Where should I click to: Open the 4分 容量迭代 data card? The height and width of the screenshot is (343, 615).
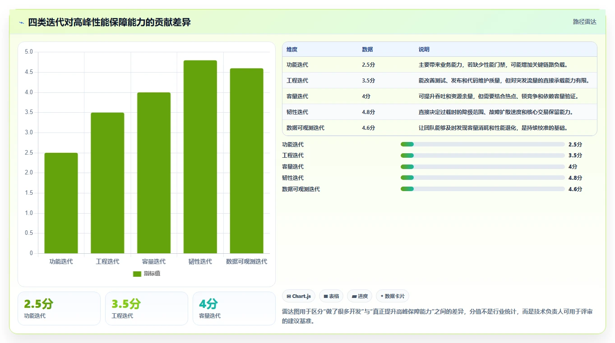[234, 308]
